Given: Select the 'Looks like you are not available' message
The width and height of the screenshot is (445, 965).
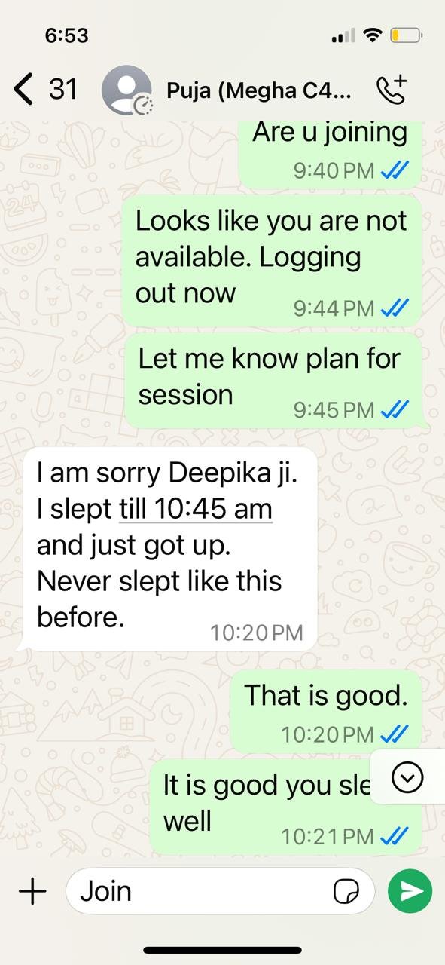Looking at the screenshot, I should [x=272, y=261].
